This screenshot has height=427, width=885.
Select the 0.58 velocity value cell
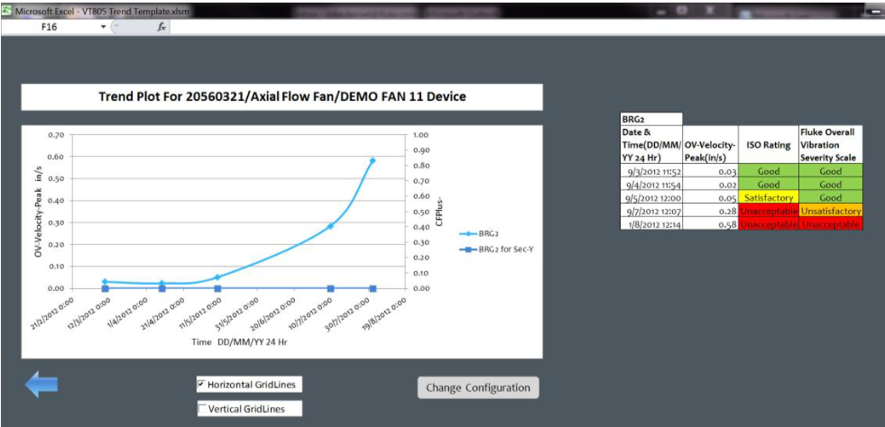point(711,223)
